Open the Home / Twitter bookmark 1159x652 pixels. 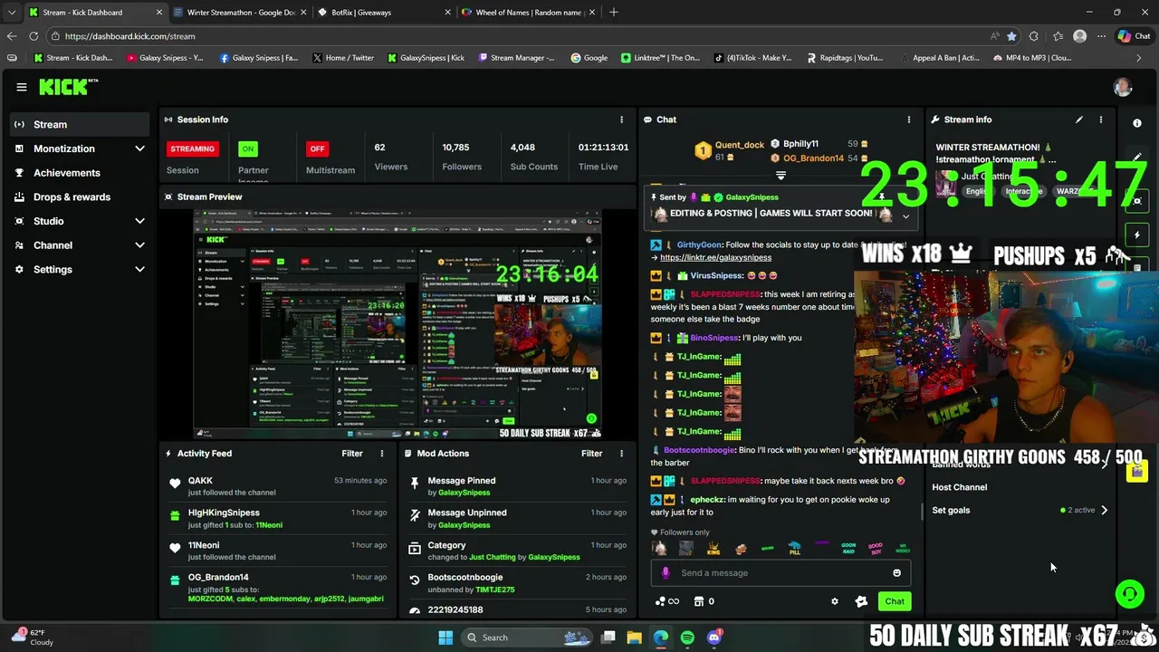point(342,58)
